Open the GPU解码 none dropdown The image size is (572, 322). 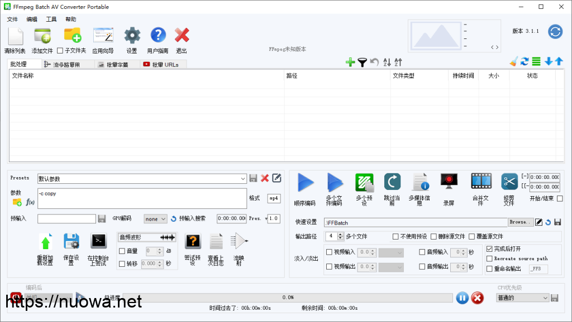click(155, 219)
